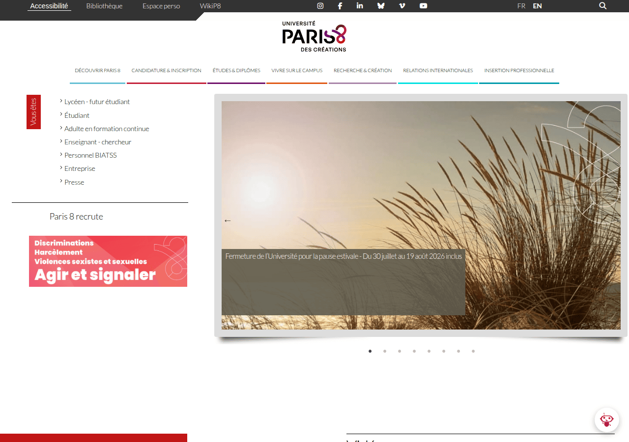Click the Vous êtes red tab
629x442 pixels.
click(33, 112)
